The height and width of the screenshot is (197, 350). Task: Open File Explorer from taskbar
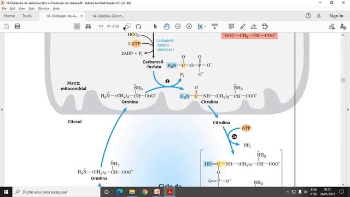click(x=132, y=192)
